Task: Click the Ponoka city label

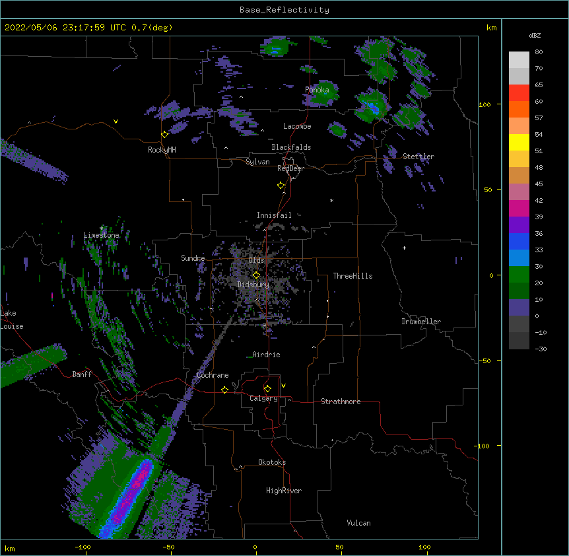Action: (x=317, y=90)
